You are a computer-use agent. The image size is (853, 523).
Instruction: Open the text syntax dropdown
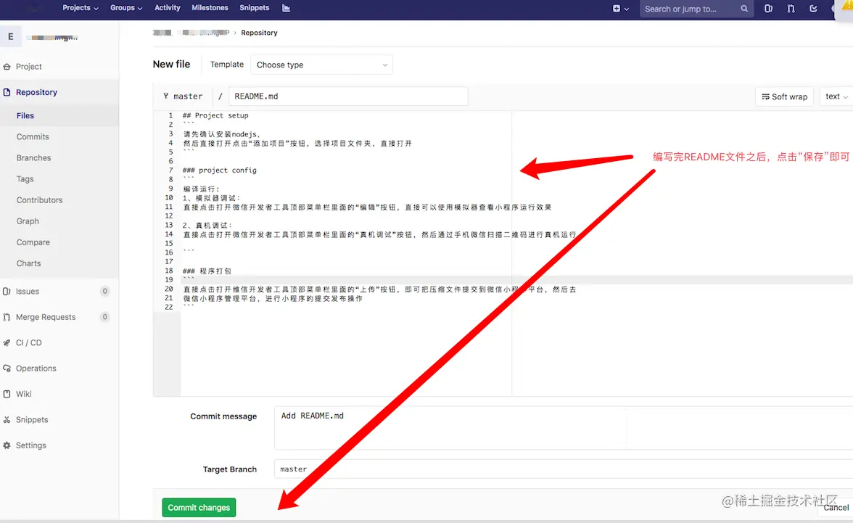tap(836, 96)
